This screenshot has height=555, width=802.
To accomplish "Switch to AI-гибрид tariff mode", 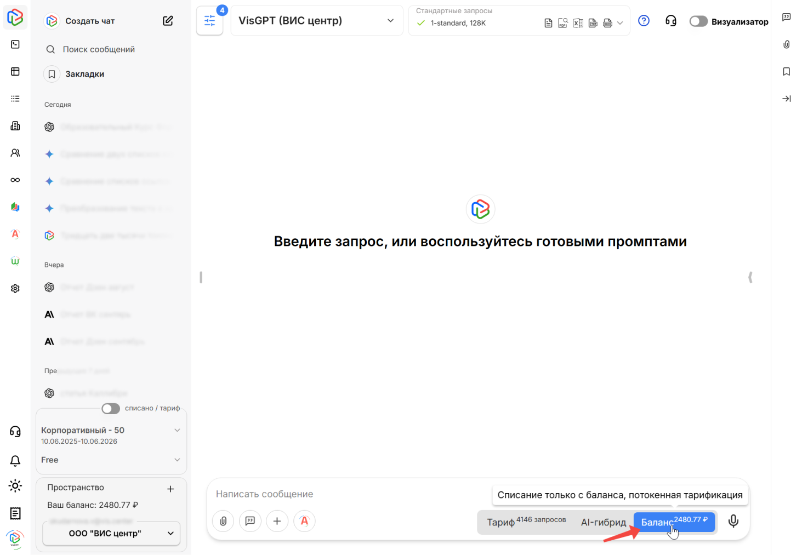I will point(604,522).
